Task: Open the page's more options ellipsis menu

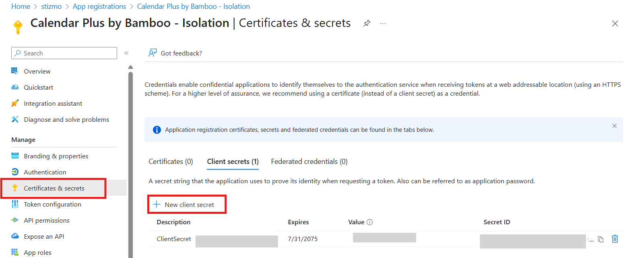Action: [382, 23]
